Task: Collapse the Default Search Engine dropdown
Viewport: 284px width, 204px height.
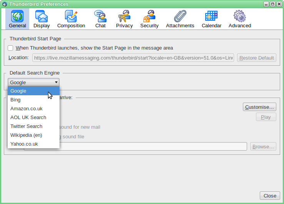Action: point(33,82)
